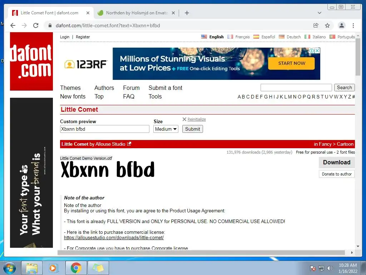Viewport: 366px width, 275px height.
Task: Open the Cartoon subcategory link
Action: coord(345,144)
